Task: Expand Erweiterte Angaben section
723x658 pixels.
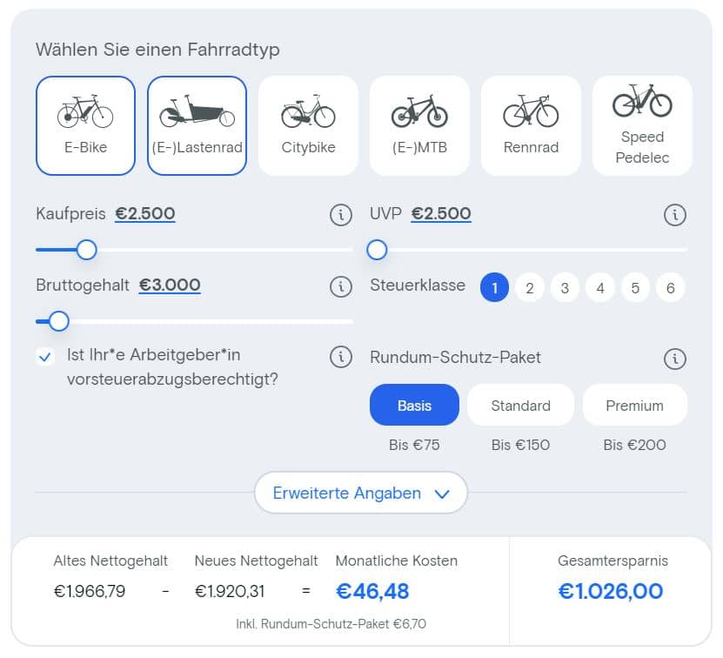Action: (361, 493)
